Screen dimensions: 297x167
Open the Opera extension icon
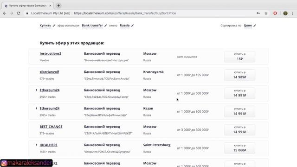coord(275,13)
